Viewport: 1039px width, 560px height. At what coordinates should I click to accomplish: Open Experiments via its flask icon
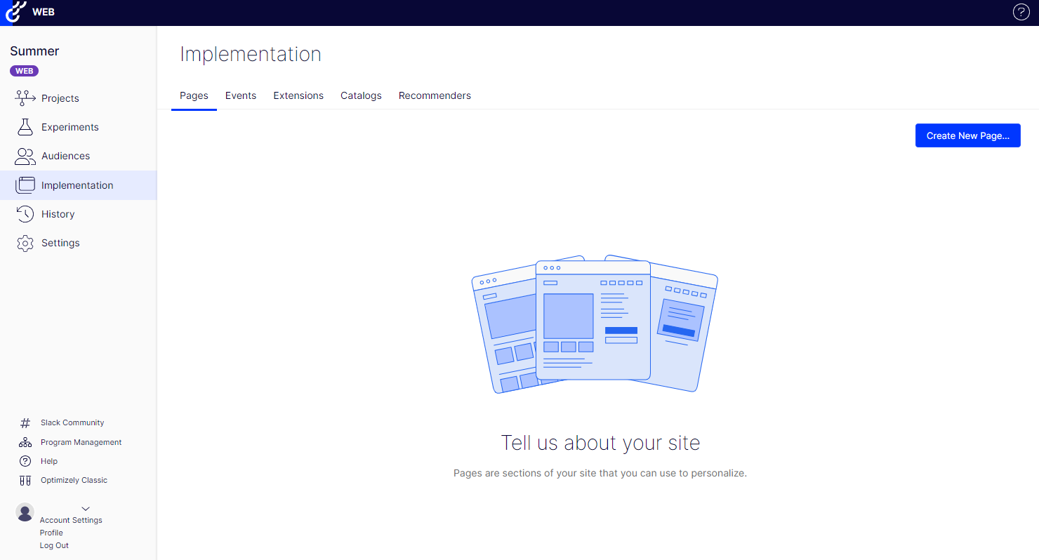(25, 127)
